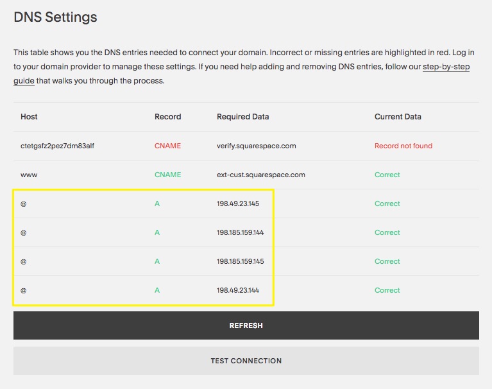The image size is (492, 389).
Task: Select verify.squarespace.com required data
Action: click(x=256, y=146)
